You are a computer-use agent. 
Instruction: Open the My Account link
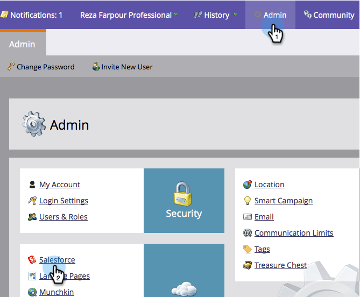(x=60, y=185)
